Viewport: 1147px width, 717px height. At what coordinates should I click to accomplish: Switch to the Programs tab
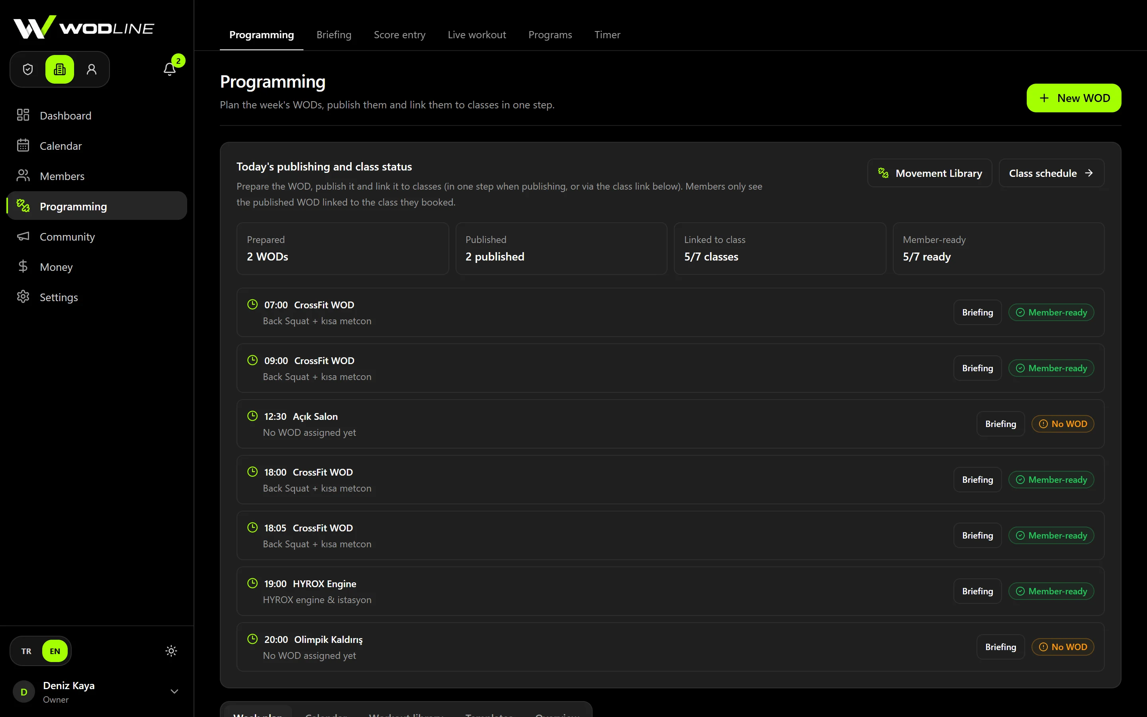[x=550, y=35]
